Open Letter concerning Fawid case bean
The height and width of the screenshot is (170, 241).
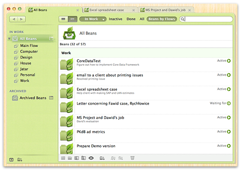[113, 104]
